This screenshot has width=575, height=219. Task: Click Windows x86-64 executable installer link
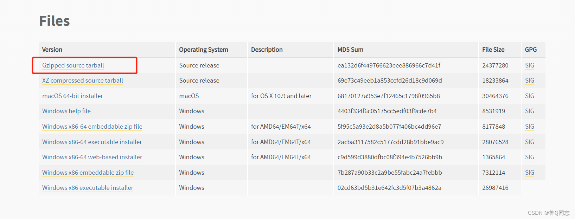pos(92,142)
